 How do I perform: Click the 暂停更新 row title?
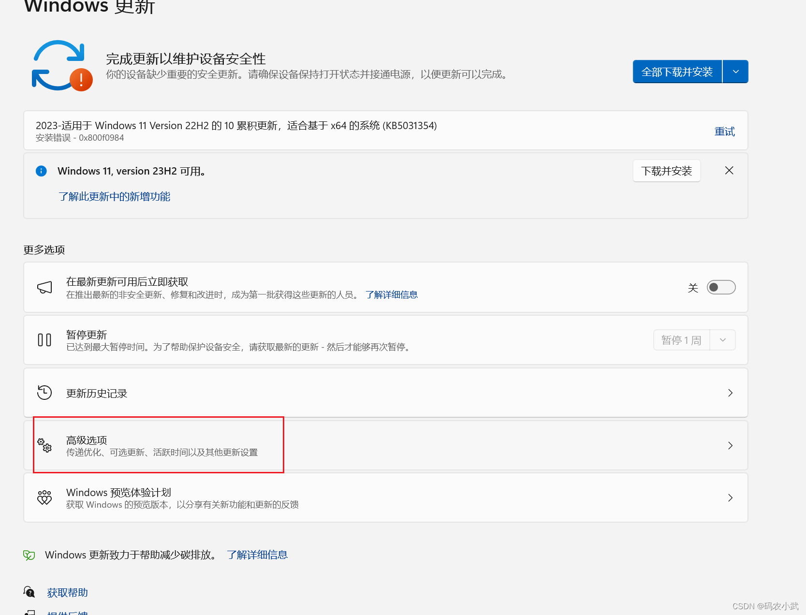(87, 335)
